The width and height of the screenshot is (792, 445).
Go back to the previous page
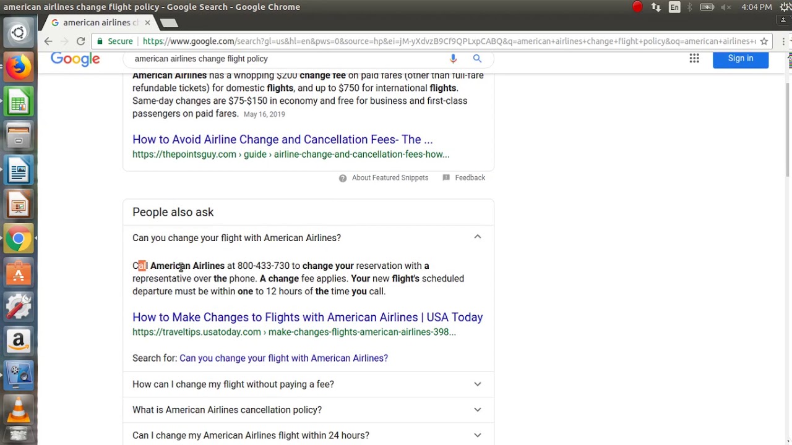(48, 41)
